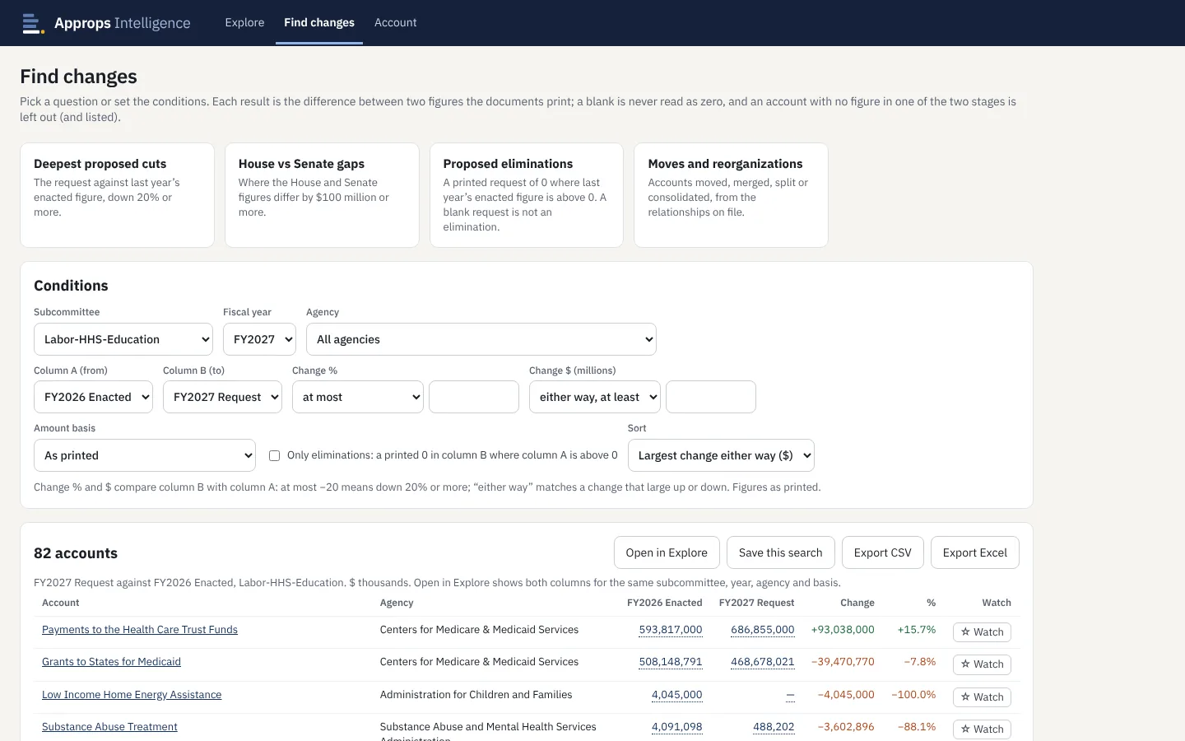The height and width of the screenshot is (741, 1185).
Task: Click the 468,678,021 request figure
Action: (763, 662)
